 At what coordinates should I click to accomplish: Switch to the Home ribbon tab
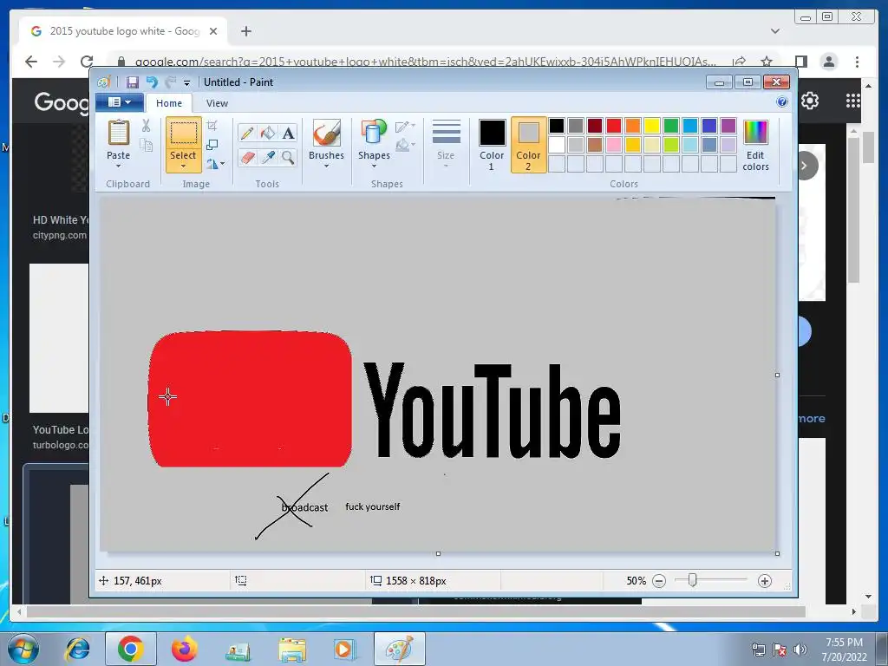click(x=169, y=103)
